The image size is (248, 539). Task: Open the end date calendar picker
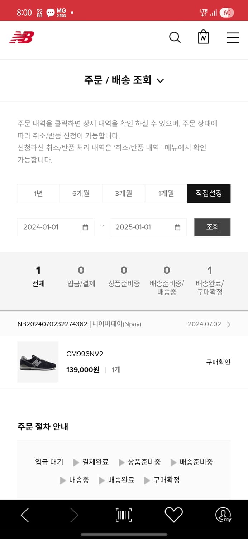[178, 227]
